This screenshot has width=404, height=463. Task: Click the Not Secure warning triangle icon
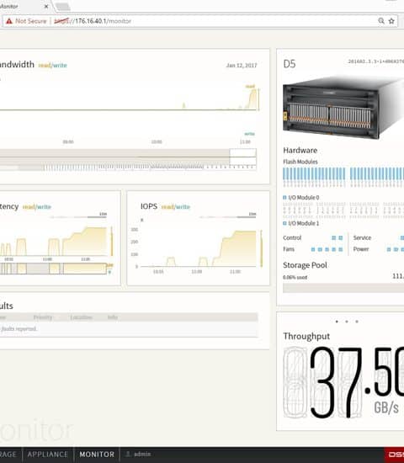pyautogui.click(x=9, y=21)
